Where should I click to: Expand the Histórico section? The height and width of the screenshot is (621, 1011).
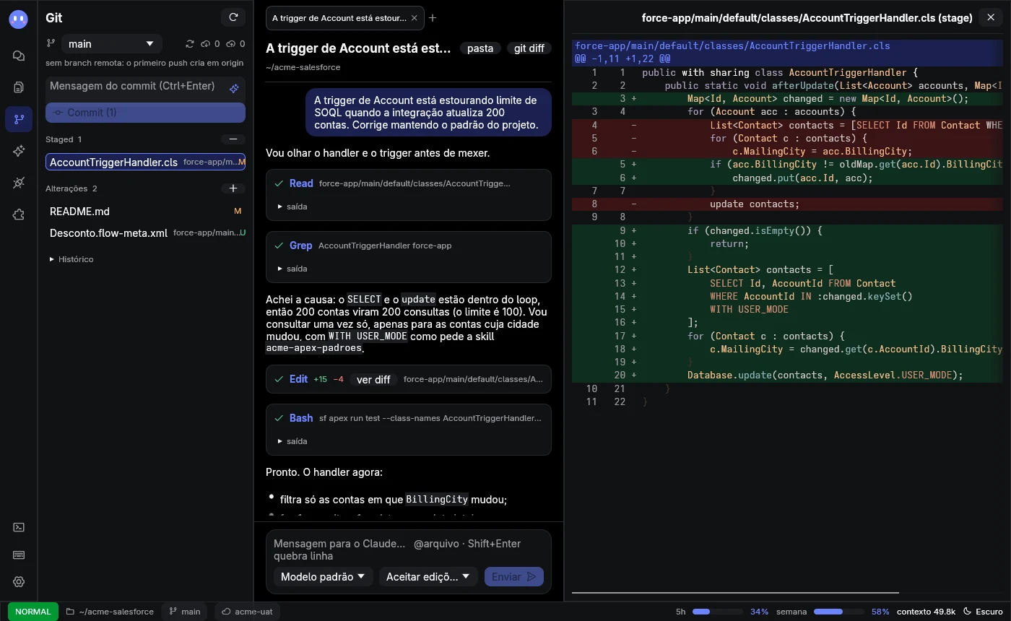(71, 259)
